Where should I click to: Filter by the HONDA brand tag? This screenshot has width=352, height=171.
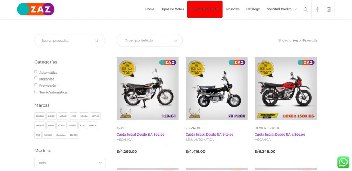click(84, 116)
